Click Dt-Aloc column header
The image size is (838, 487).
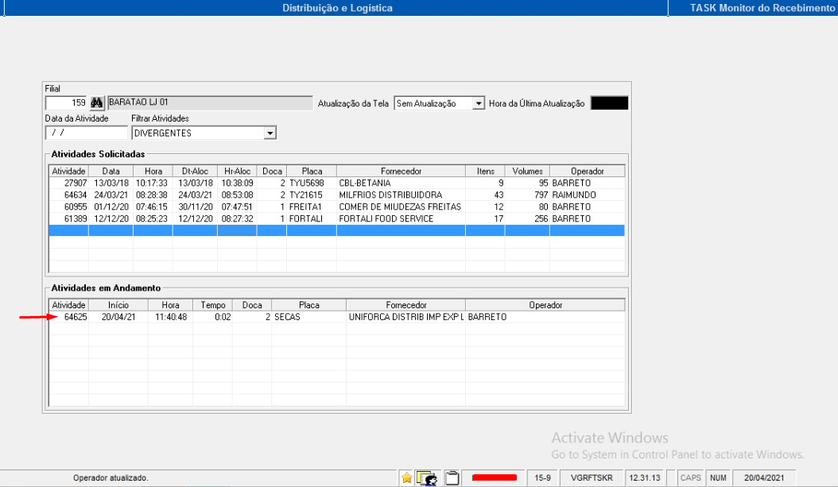pyautogui.click(x=195, y=172)
